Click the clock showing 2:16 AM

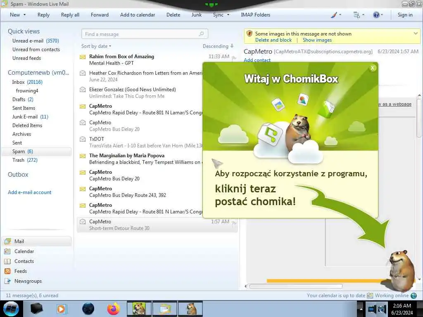pos(402,306)
